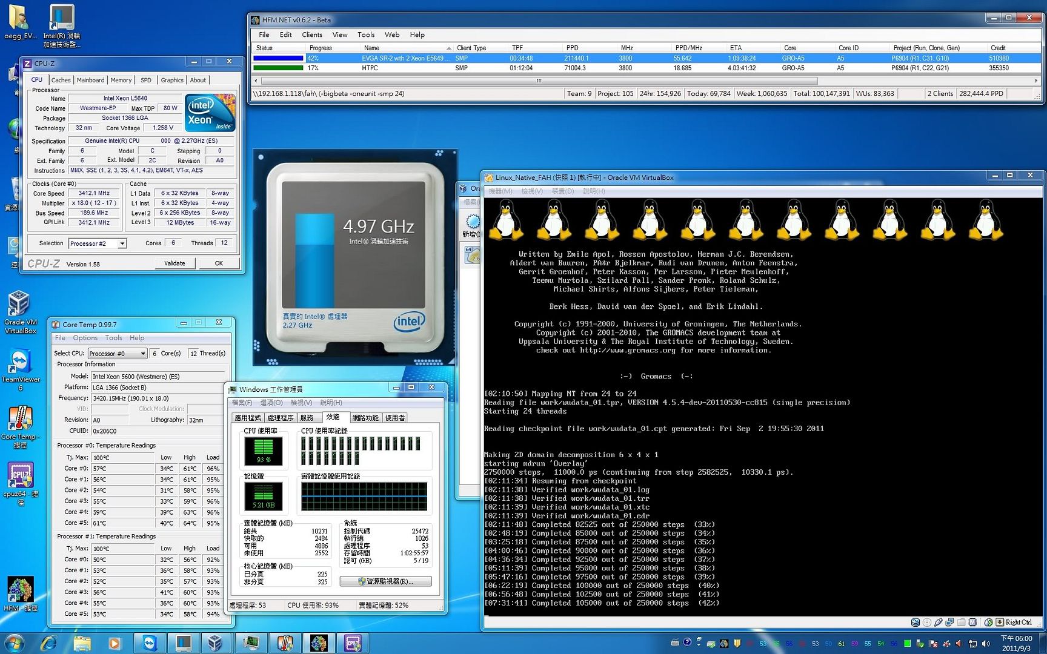Switch to 處理序 tab in Task Manager

(280, 418)
